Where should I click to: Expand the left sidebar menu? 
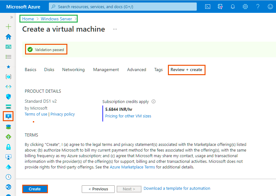coord(12,17)
